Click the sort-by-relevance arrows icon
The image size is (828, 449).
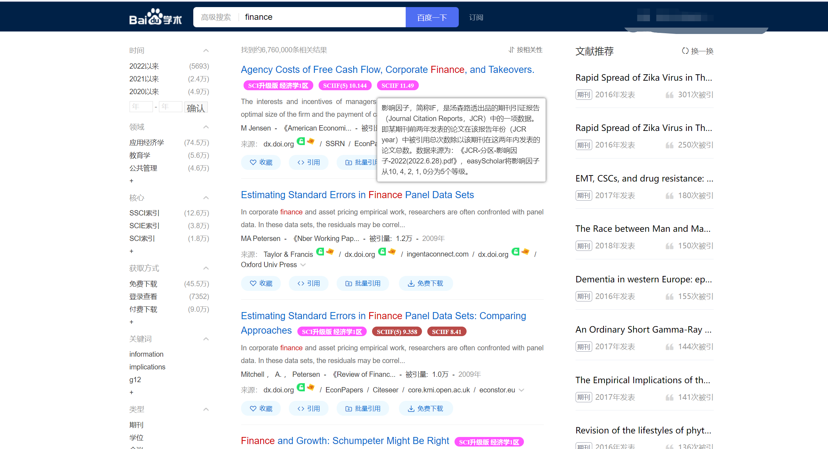[x=511, y=50]
